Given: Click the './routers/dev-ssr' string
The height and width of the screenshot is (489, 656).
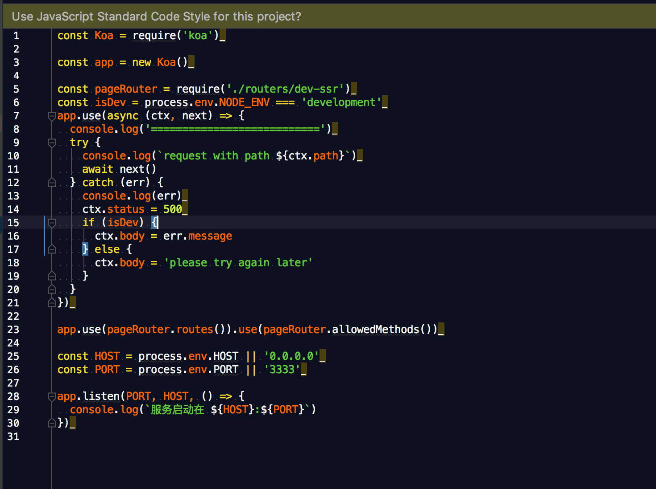Looking at the screenshot, I should pyautogui.click(x=286, y=89).
